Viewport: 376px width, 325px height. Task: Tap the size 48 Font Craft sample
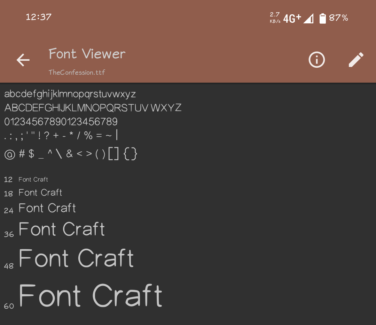(76, 258)
